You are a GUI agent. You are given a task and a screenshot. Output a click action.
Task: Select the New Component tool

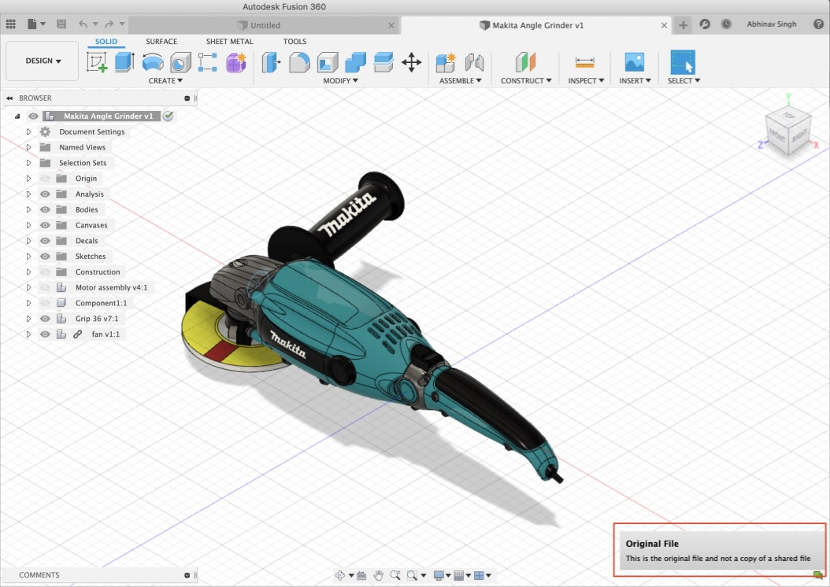[x=446, y=62]
